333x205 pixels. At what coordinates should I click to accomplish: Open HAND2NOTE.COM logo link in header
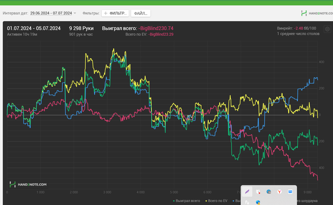(317, 13)
